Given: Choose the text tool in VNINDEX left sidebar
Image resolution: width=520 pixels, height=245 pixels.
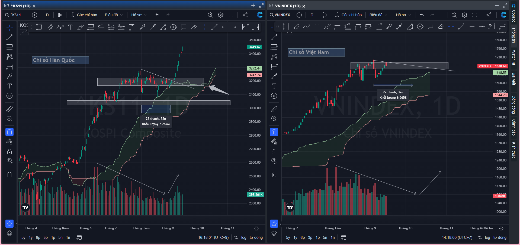Looking at the screenshot, I should (274, 86).
